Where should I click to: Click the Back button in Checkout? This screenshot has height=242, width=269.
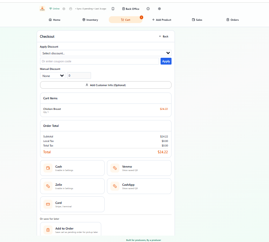pos(164,36)
